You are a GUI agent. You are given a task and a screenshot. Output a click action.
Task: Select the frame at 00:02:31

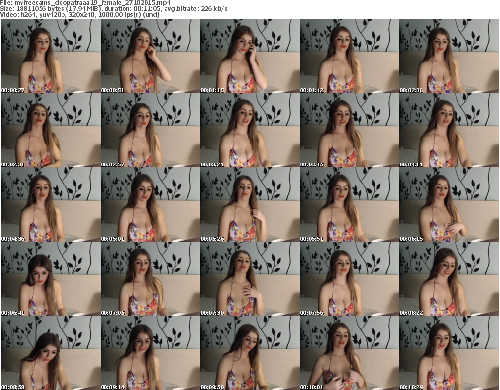tap(51, 130)
